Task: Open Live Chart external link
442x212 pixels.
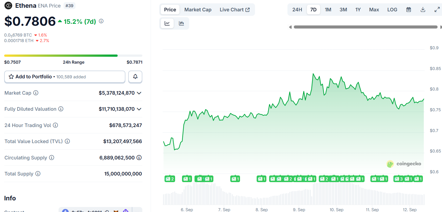Action: click(235, 10)
